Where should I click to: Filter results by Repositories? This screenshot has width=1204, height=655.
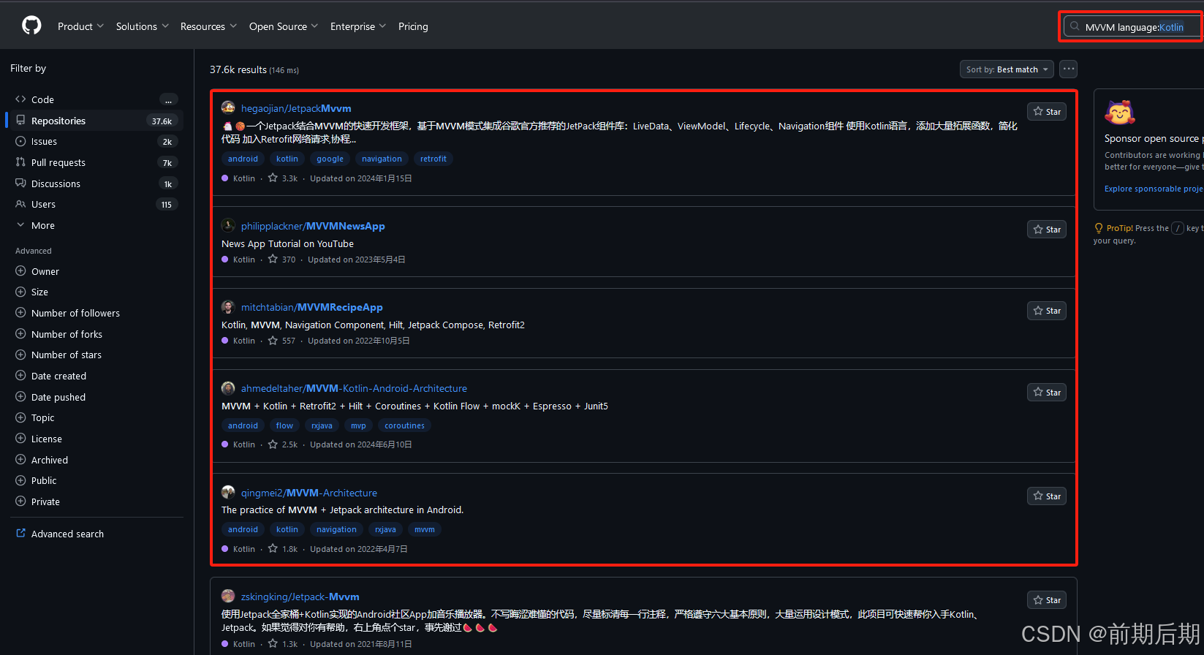(x=95, y=121)
